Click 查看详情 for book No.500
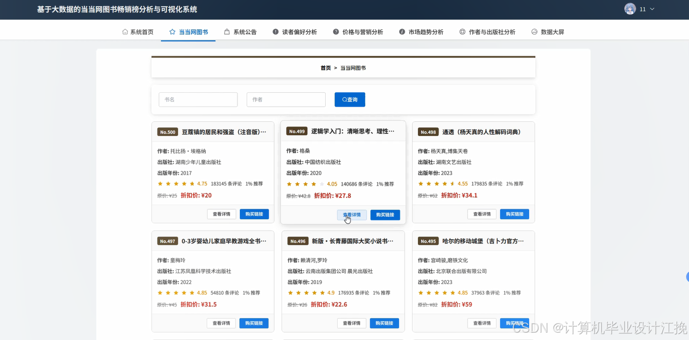The height and width of the screenshot is (340, 689). (x=221, y=214)
